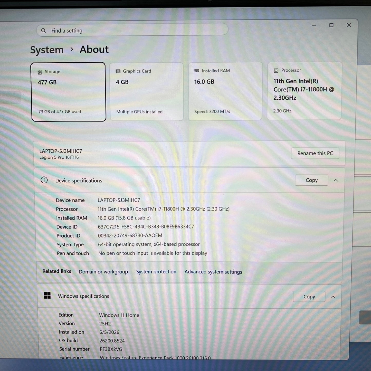Image resolution: width=371 pixels, height=371 pixels.
Task: Minimize the Settings window
Action: 314,25
